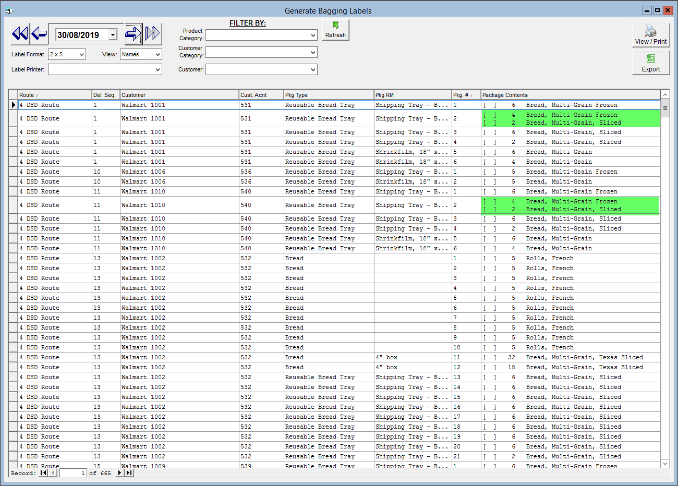Expand the Label Format dropdown

pos(81,54)
